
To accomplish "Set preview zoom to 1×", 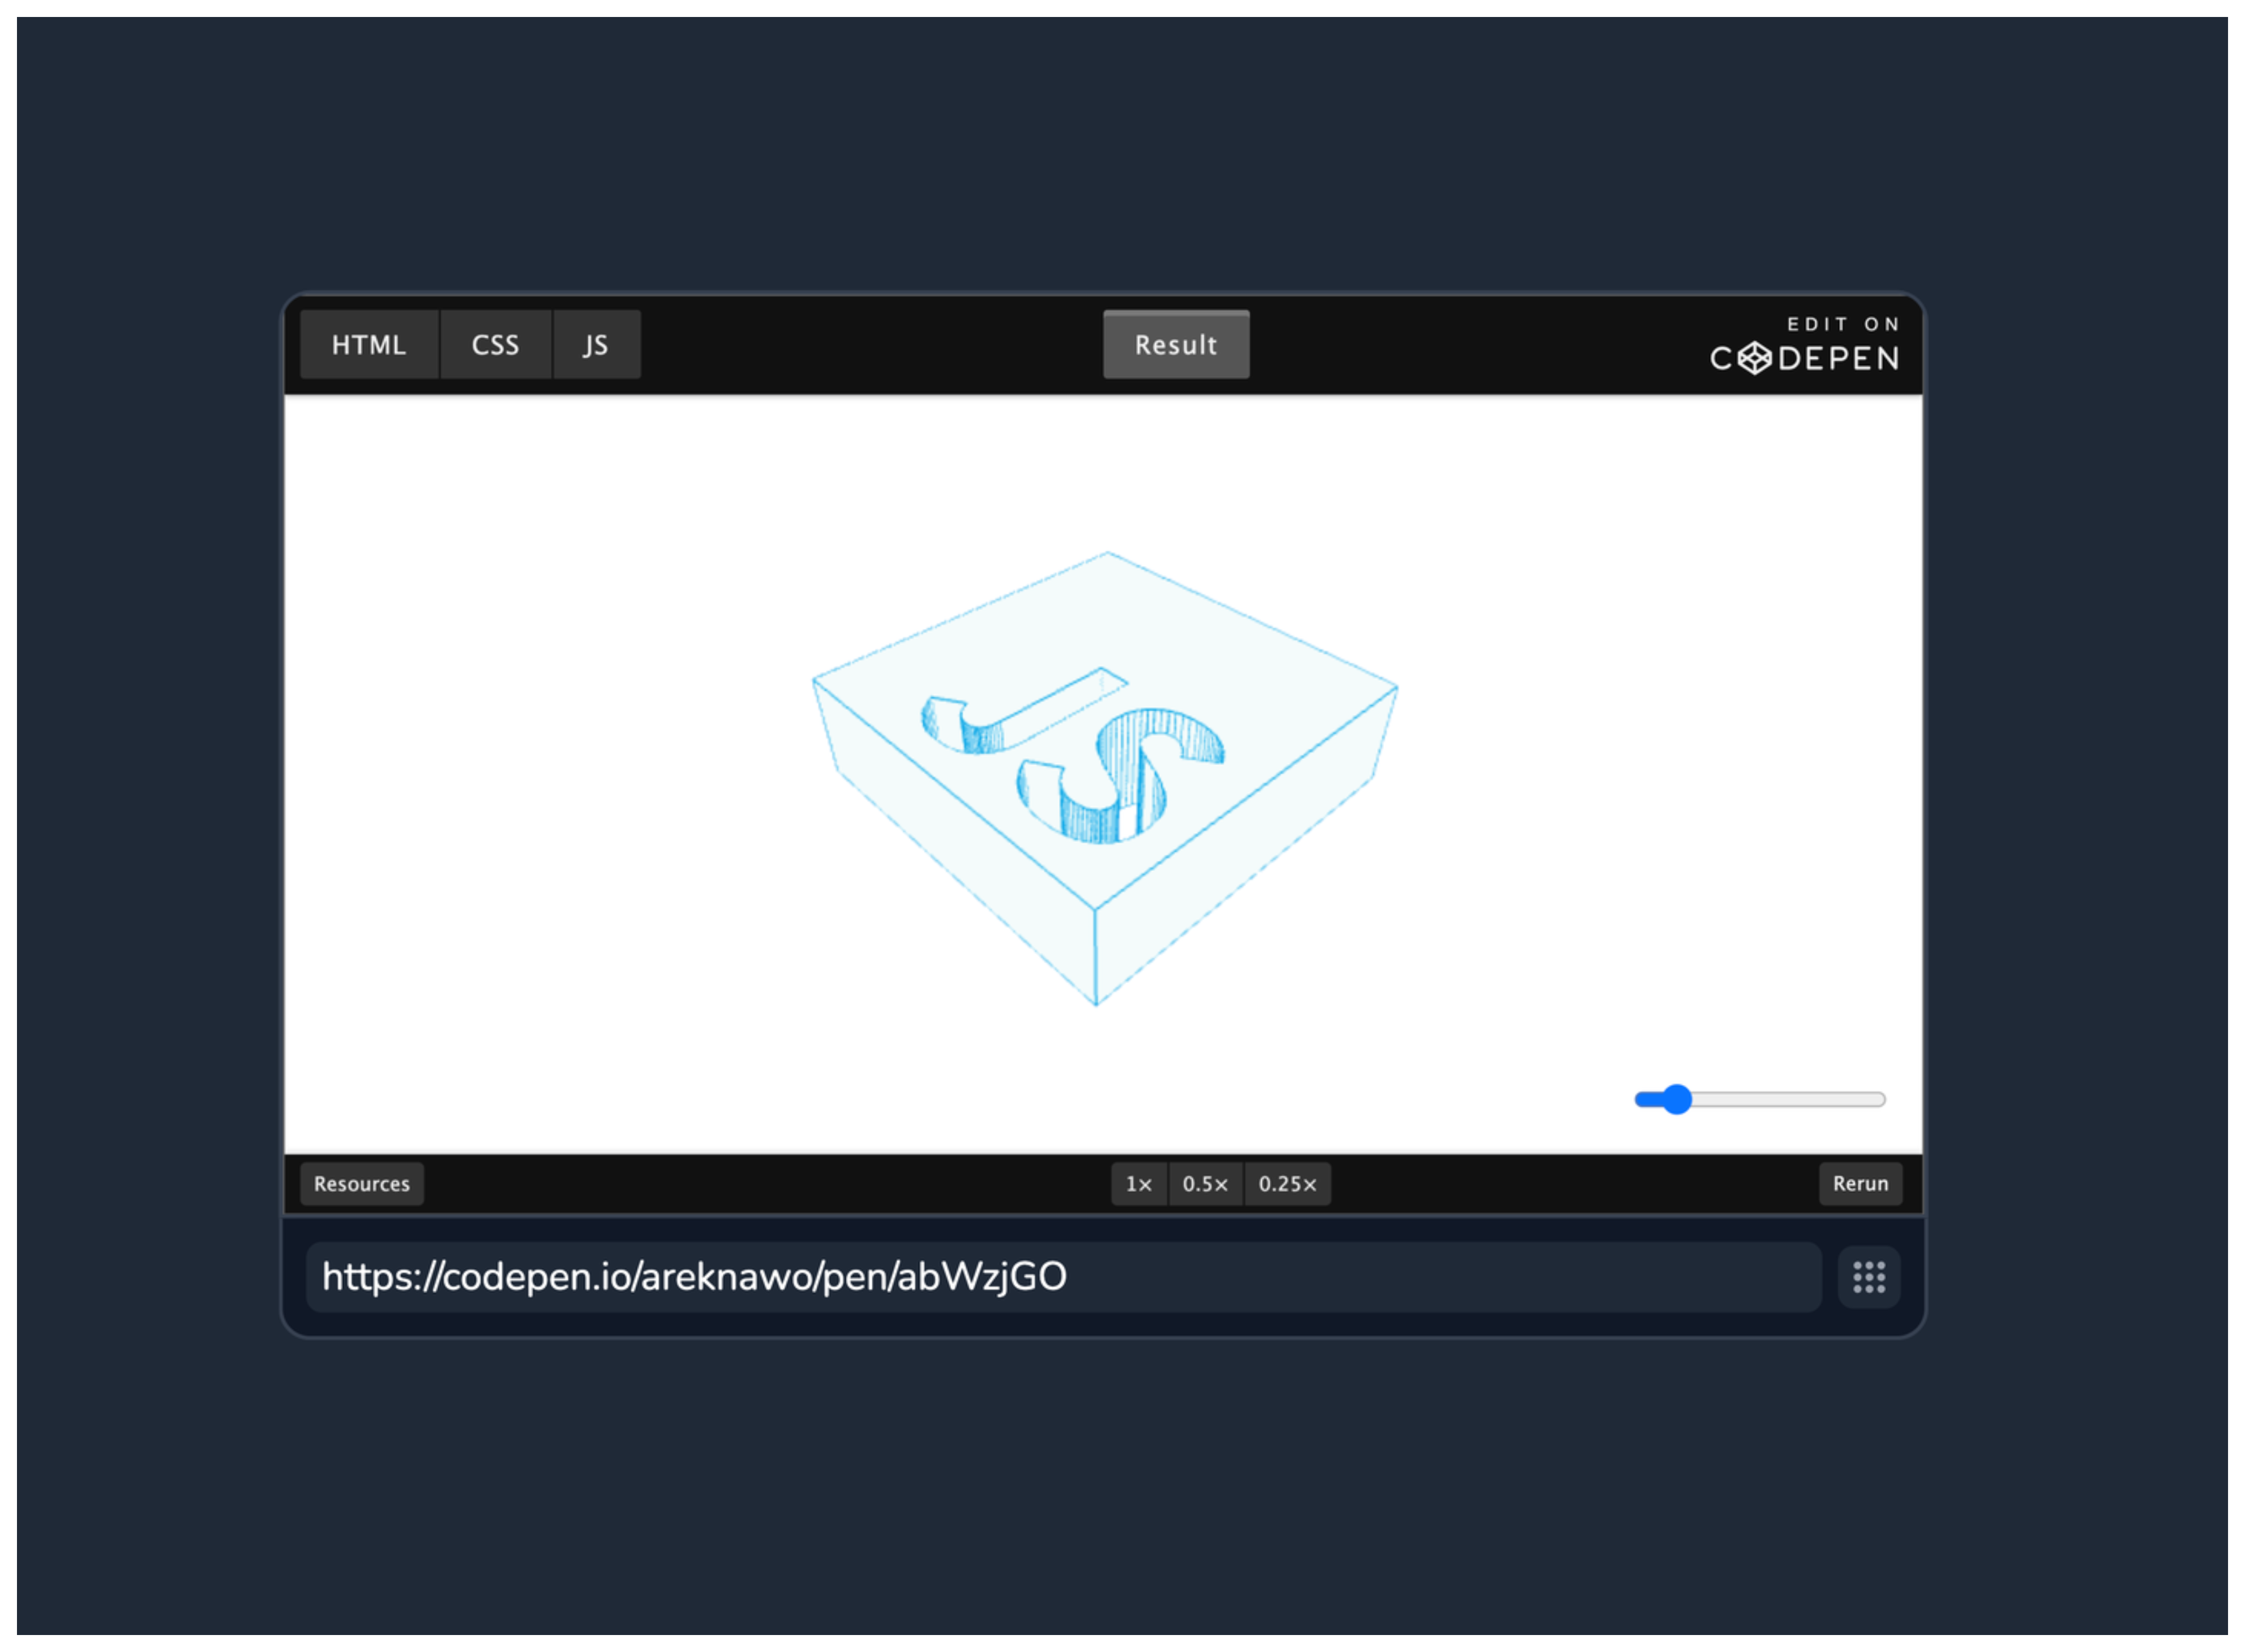I will pos(1139,1184).
